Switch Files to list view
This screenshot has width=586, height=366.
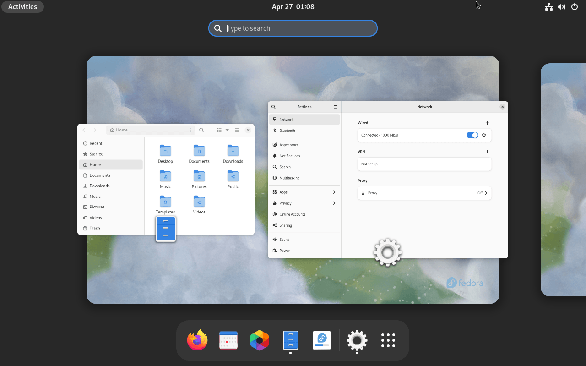point(219,130)
